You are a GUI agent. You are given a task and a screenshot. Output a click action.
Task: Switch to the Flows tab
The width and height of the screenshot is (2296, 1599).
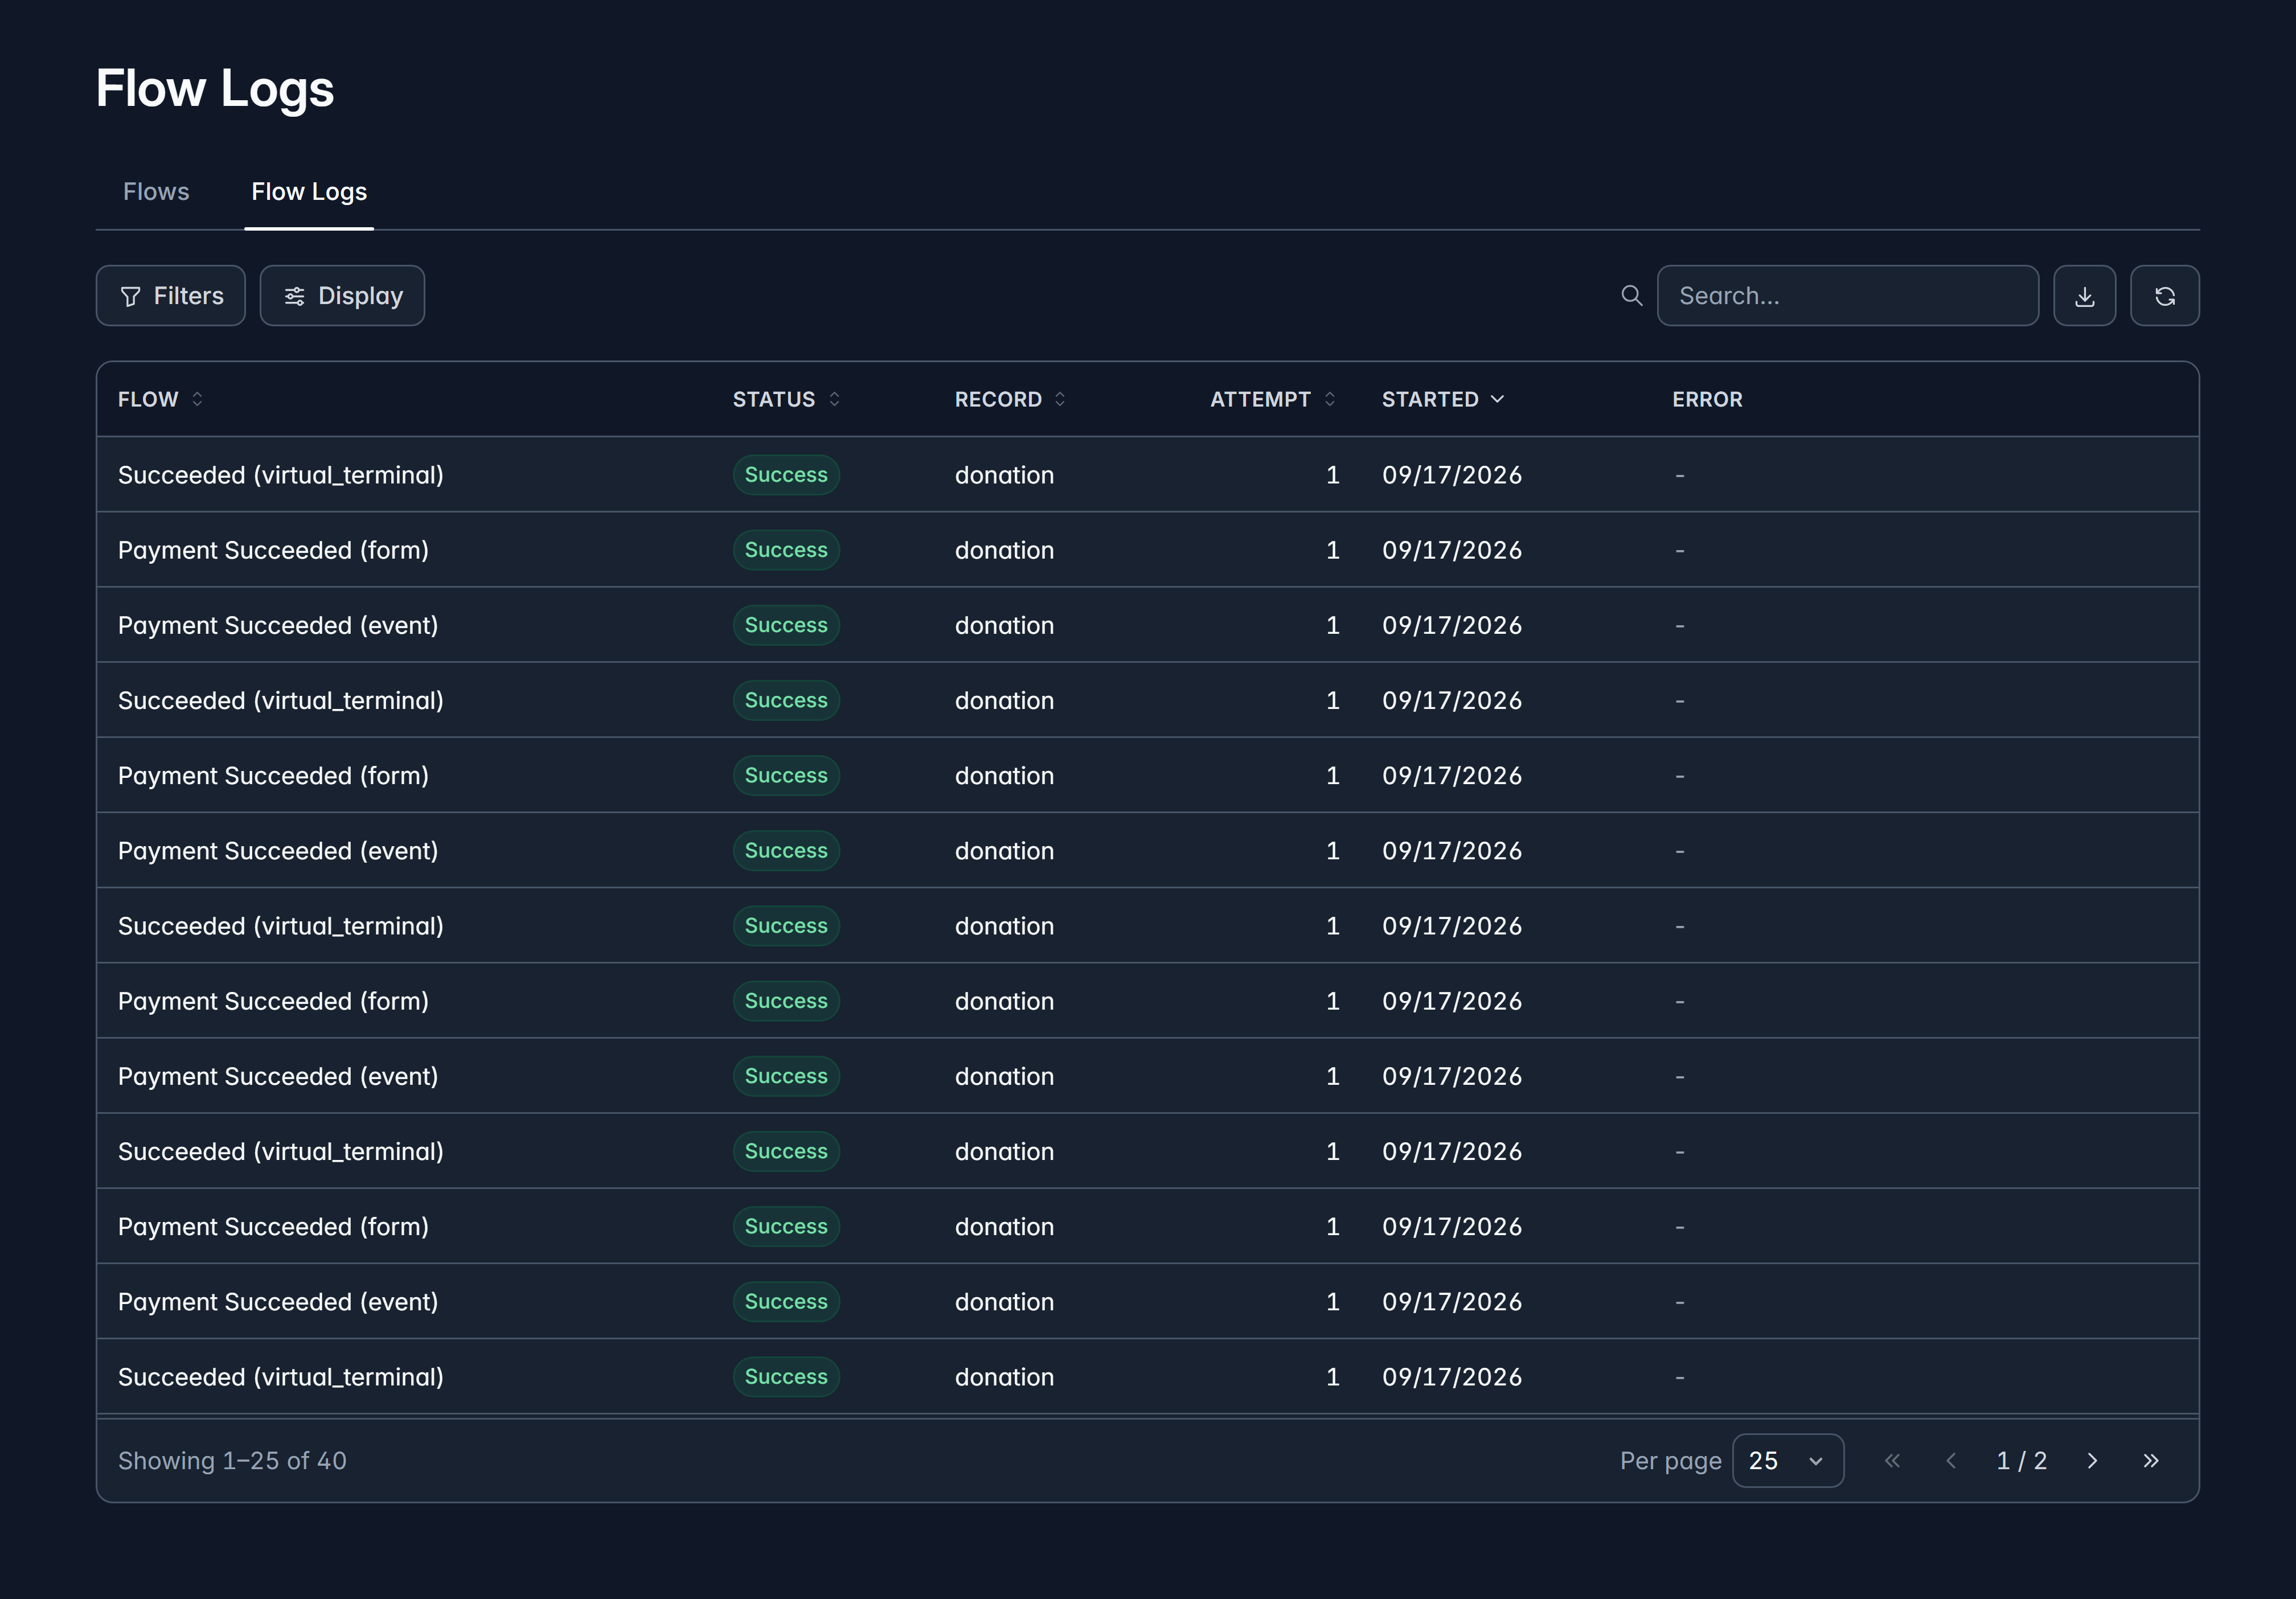tap(156, 191)
